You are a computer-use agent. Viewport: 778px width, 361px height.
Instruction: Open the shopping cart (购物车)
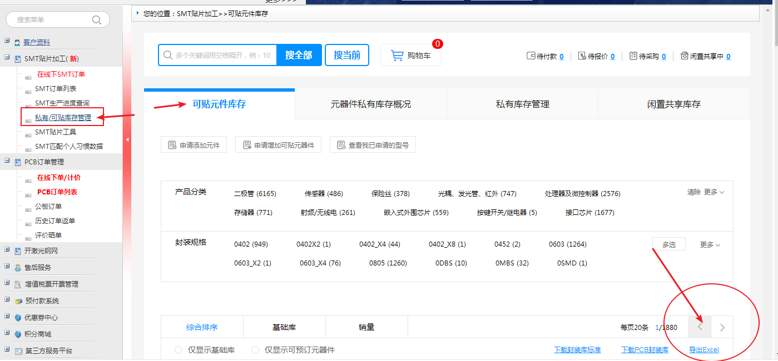click(x=411, y=56)
